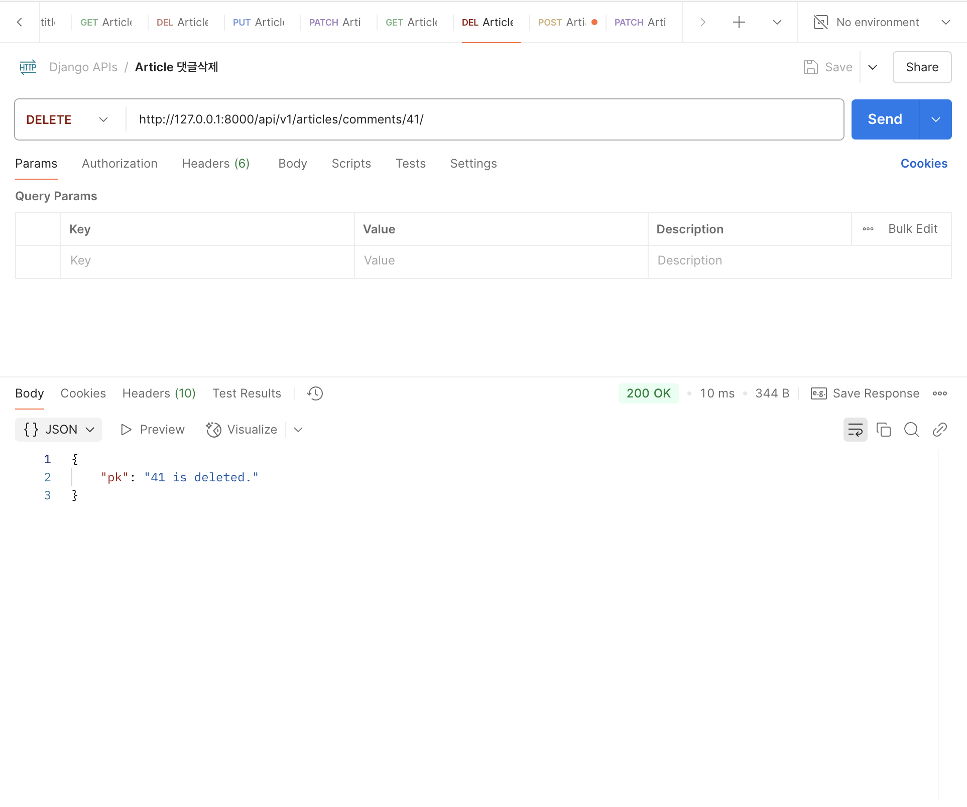
Task: Select the response Cookies tab
Action: 83,393
